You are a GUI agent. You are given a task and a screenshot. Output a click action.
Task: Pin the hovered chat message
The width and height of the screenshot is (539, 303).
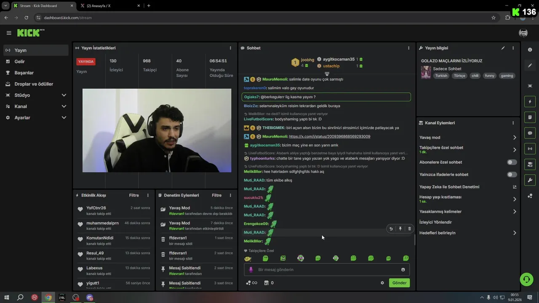[x=400, y=229]
